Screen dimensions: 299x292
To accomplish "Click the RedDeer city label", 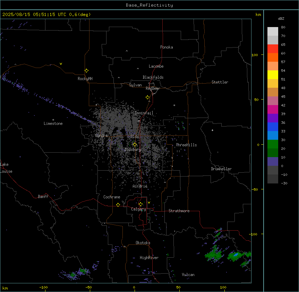I will coord(153,88).
